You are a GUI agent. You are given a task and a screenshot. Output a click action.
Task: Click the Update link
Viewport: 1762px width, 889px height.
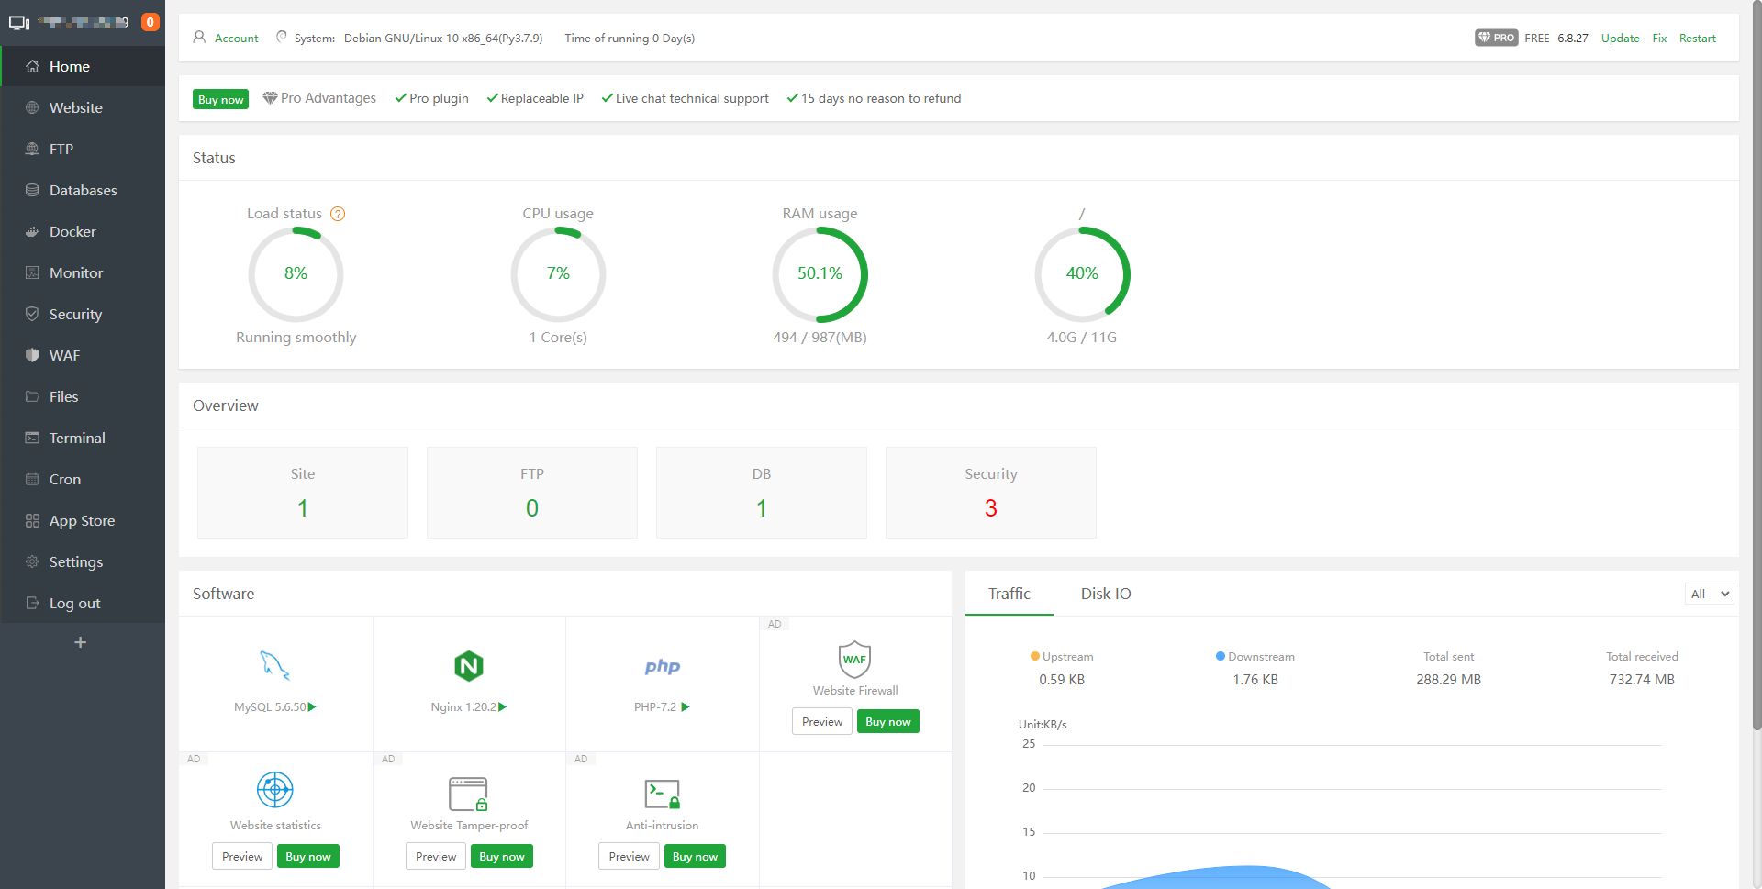coord(1620,39)
